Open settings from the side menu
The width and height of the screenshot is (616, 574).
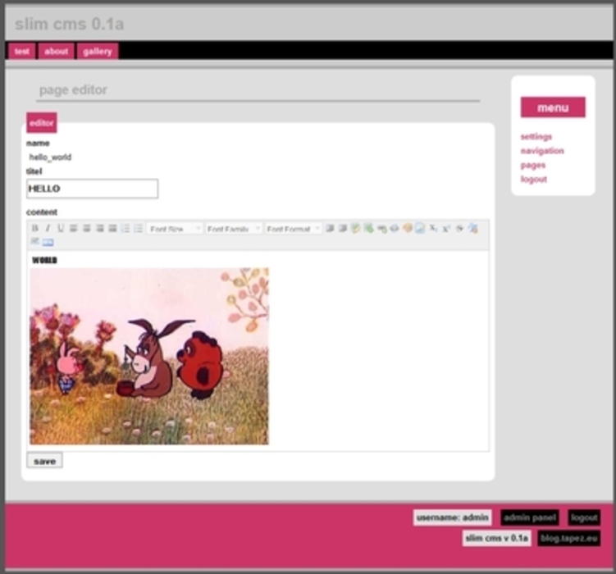tap(536, 137)
